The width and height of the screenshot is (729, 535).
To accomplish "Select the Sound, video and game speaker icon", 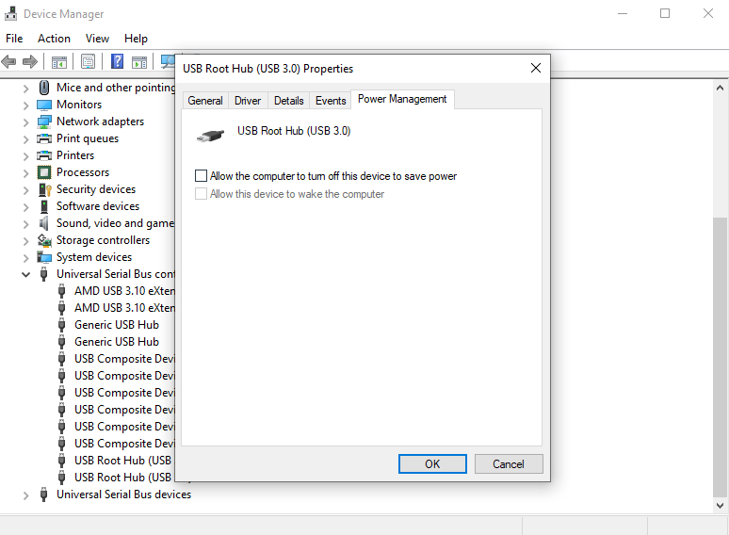I will [43, 223].
